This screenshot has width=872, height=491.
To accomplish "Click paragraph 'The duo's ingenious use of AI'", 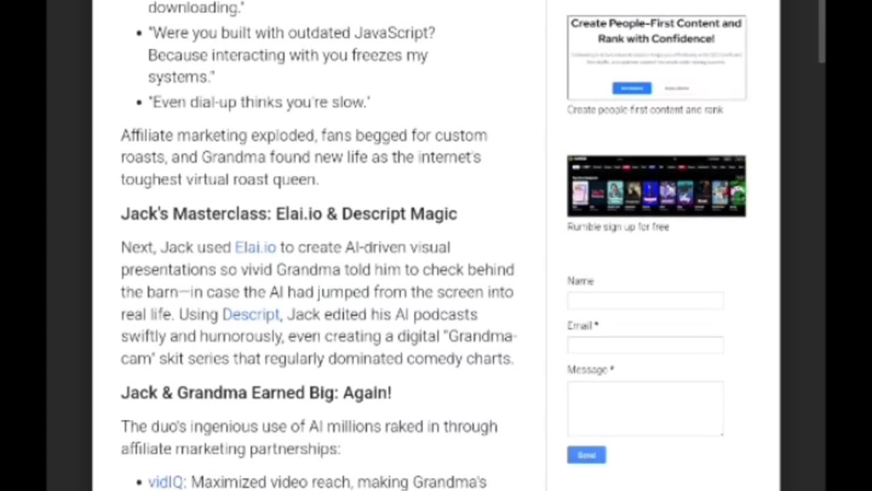I will (309, 438).
